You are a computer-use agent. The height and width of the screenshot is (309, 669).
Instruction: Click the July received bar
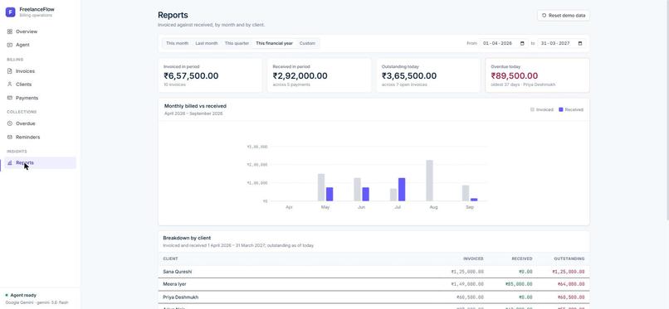(x=402, y=190)
